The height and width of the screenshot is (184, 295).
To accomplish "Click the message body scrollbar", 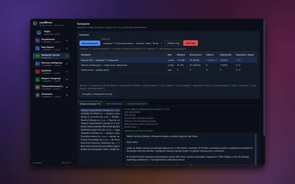I will (x=256, y=150).
